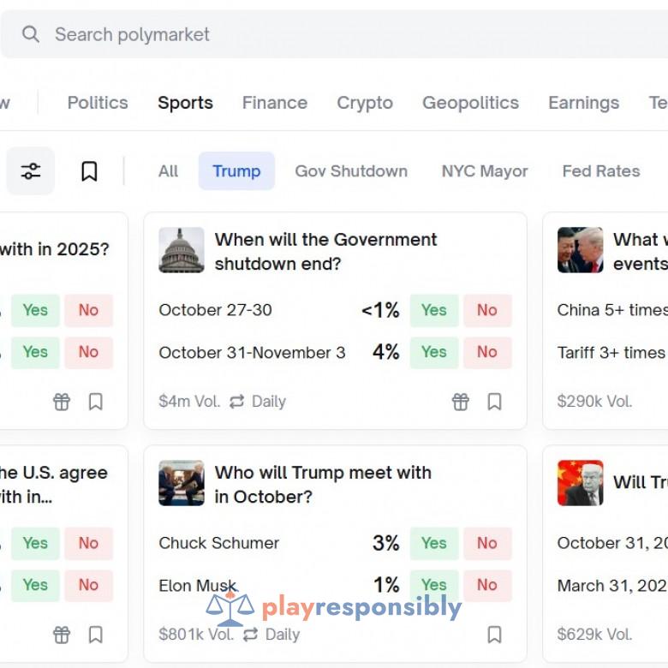Bookmark the Trump meet in October market
The width and height of the screenshot is (668, 668).
coord(494,635)
